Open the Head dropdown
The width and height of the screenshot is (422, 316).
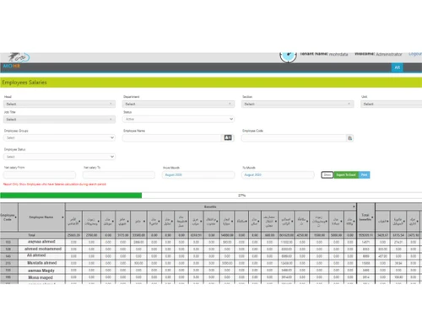[x=59, y=104]
